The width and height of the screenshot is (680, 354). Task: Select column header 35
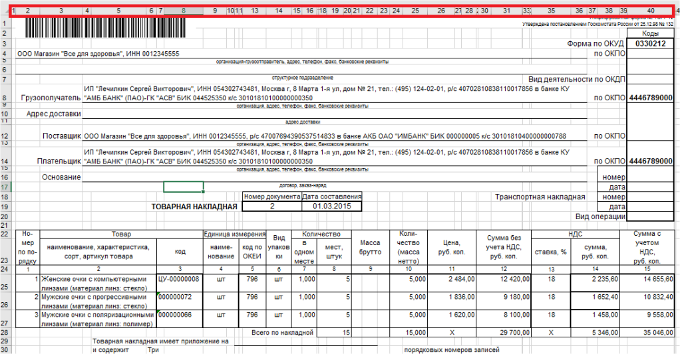point(551,11)
